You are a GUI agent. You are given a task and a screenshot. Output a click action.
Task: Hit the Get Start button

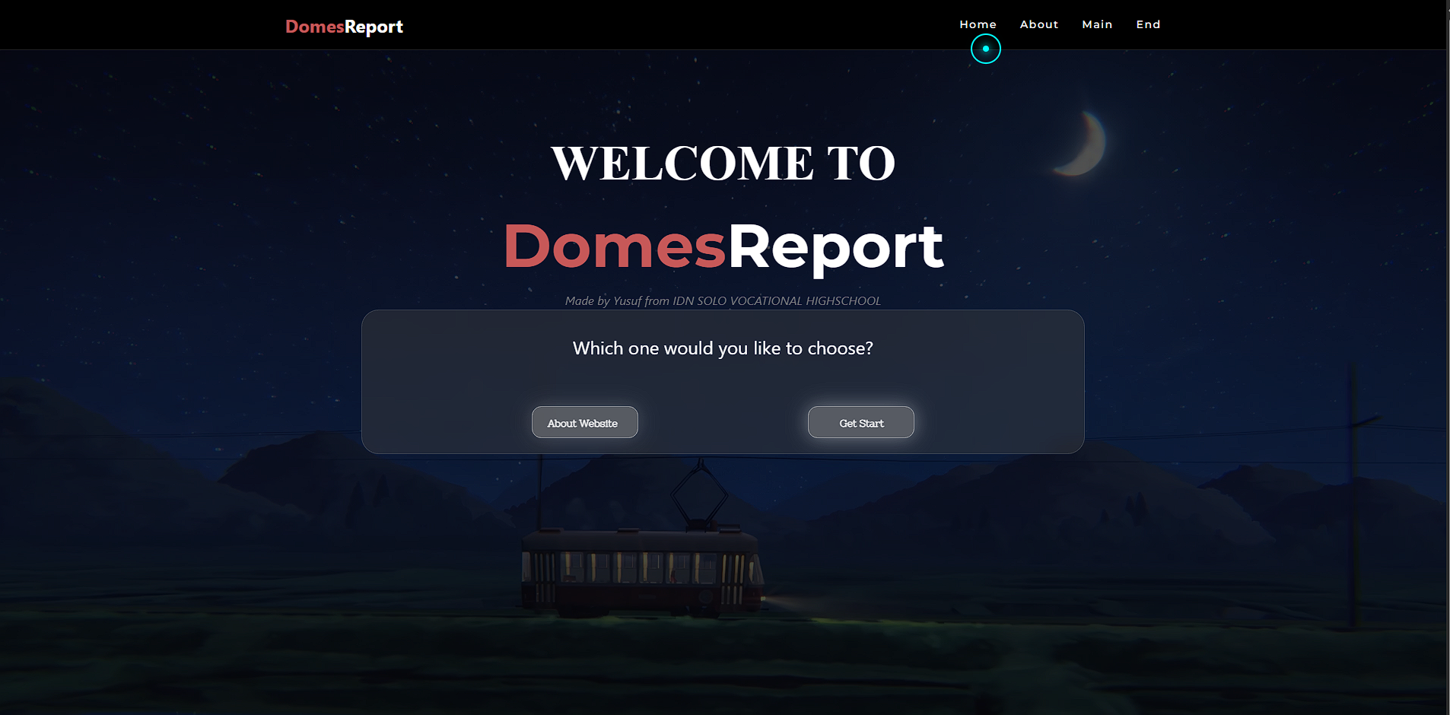tap(861, 422)
